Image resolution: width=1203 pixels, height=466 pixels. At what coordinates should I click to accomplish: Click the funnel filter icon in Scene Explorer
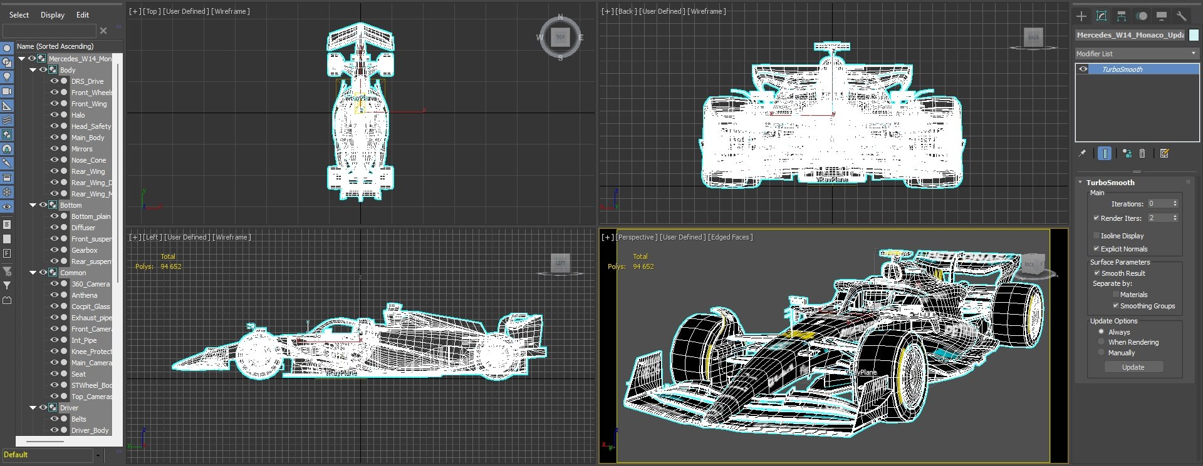(x=7, y=285)
